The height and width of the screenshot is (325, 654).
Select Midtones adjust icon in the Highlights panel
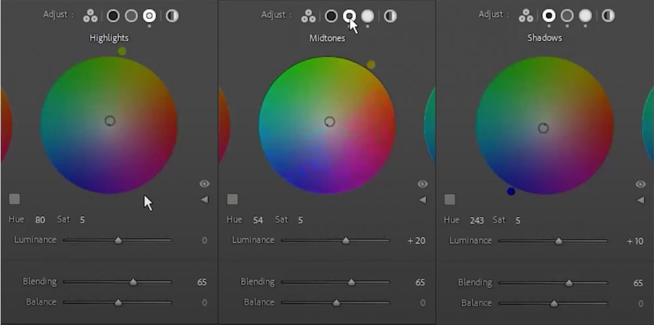[x=131, y=16]
